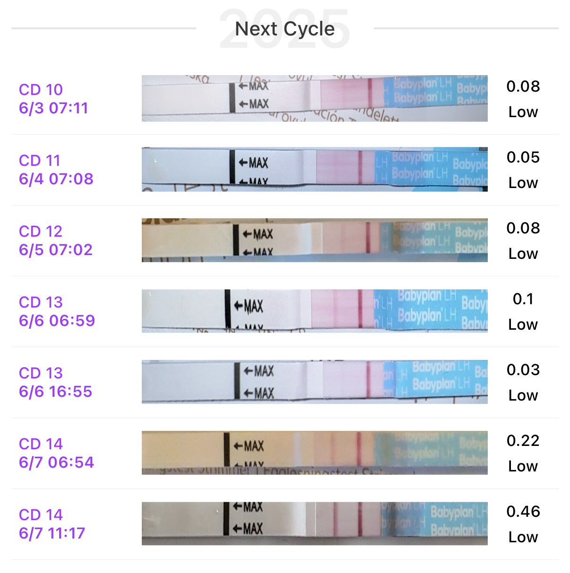Enlarge the 6/5 07:02 test strip photo

click(314, 240)
